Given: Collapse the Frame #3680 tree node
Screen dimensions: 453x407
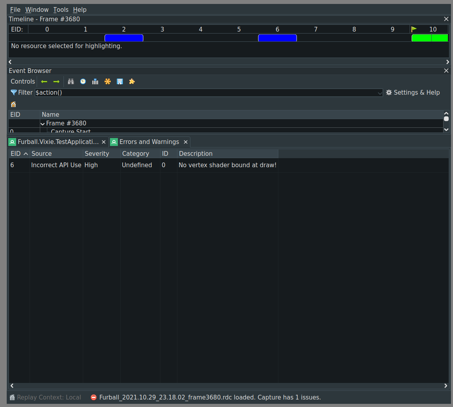Looking at the screenshot, I should click(43, 124).
